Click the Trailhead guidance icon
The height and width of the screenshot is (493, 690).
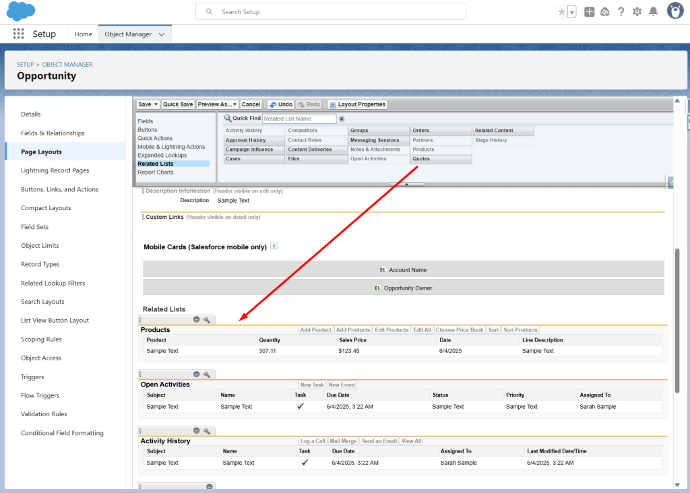[604, 11]
